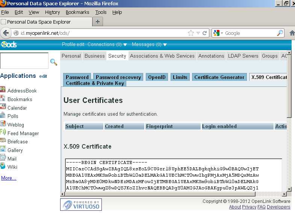295x213 pixels.
Task: Open the Calendar icon in sidebar
Action: tap(3, 107)
